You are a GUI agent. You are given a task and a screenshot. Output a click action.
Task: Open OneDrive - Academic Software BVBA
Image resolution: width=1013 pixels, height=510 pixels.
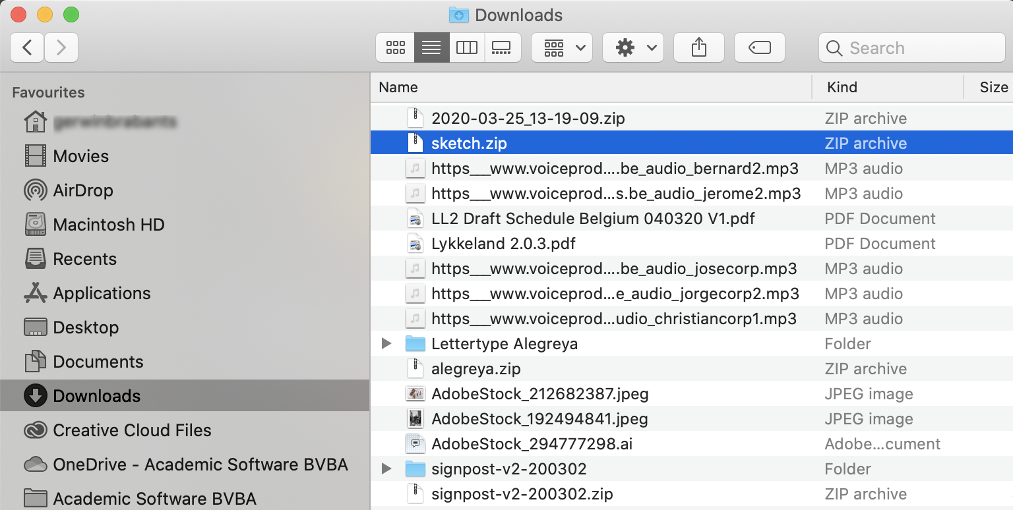coord(185,465)
